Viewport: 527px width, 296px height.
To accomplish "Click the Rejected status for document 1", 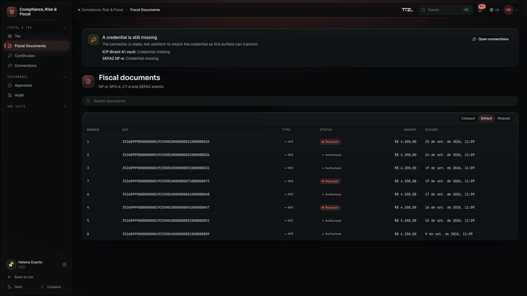I will (x=330, y=142).
